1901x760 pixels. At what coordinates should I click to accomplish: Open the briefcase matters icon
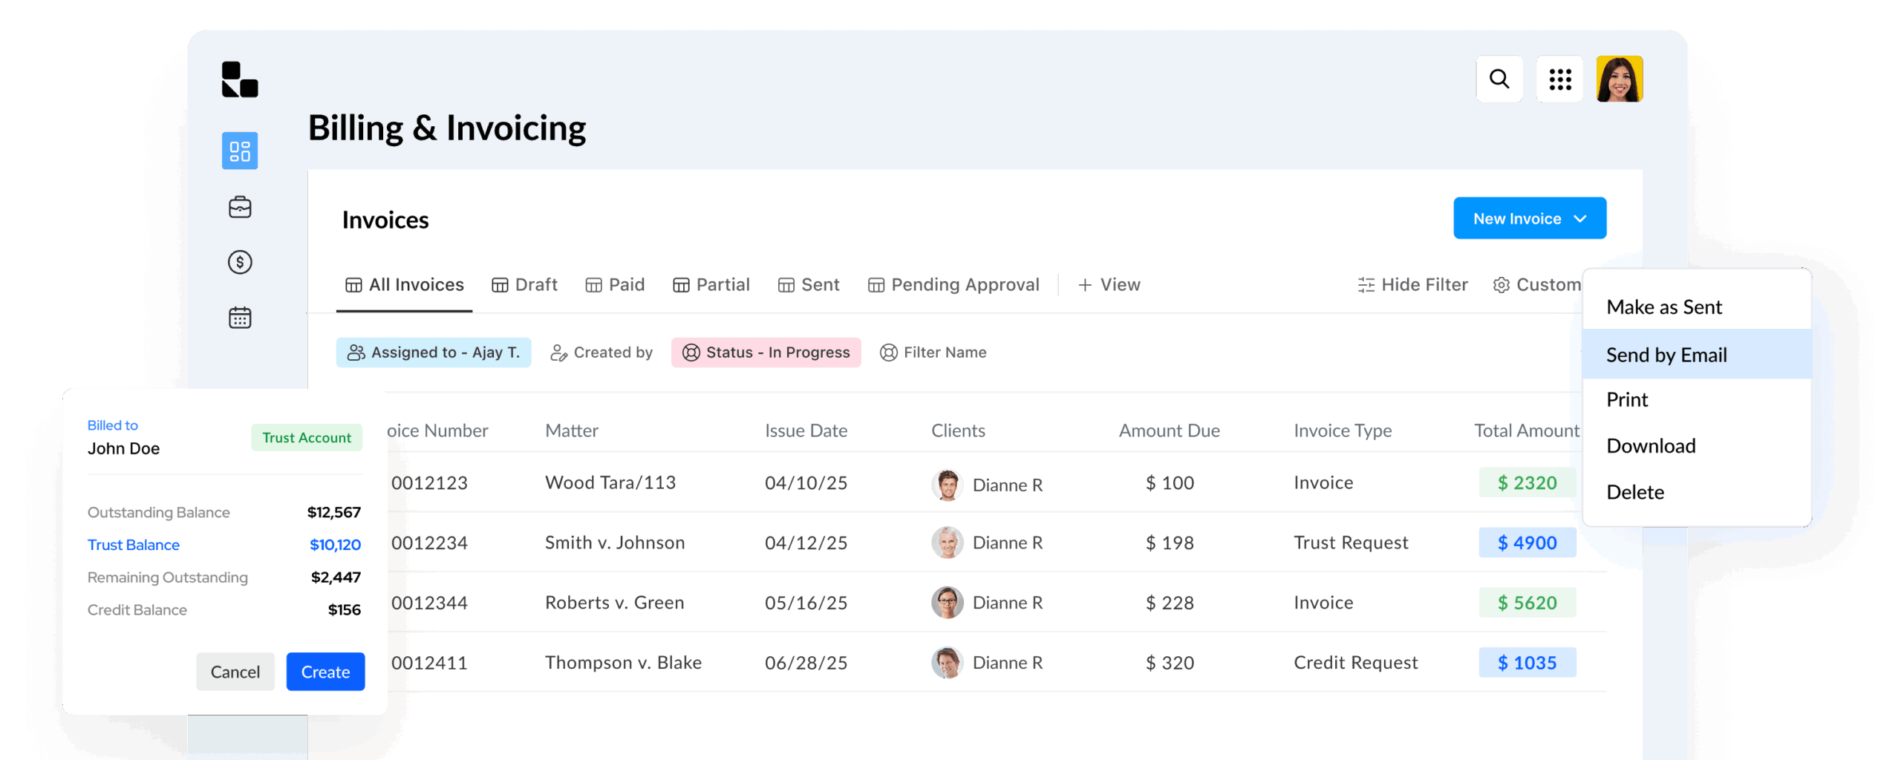[240, 207]
